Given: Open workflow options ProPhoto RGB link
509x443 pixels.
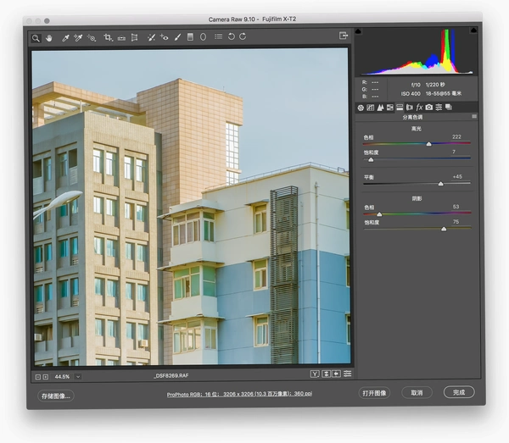Looking at the screenshot, I should coord(239,394).
